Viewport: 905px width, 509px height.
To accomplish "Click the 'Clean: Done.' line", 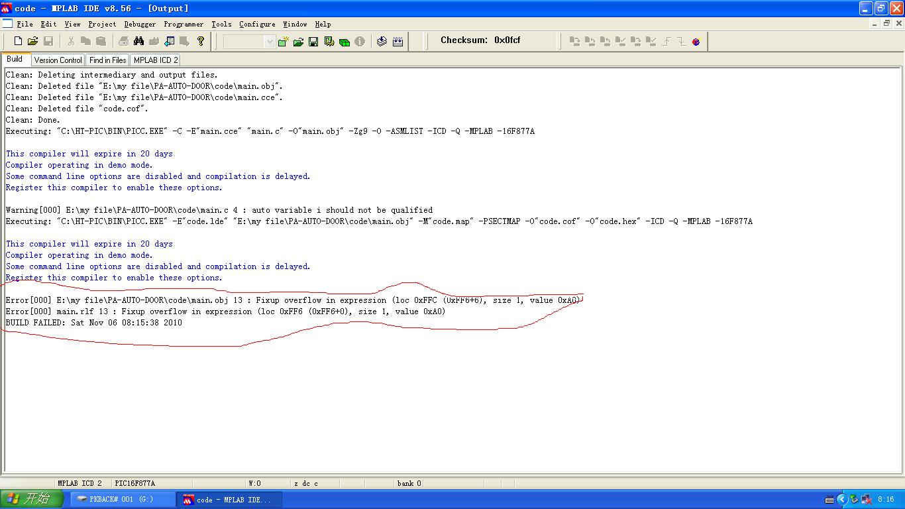I will click(32, 120).
